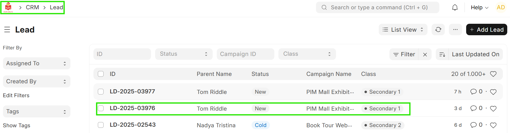Viewport: 510px width, 133px height.
Task: Expand the Status filter dropdown
Action: click(x=184, y=54)
